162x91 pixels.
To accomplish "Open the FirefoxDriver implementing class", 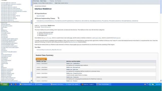I will click(x=78, y=21).
